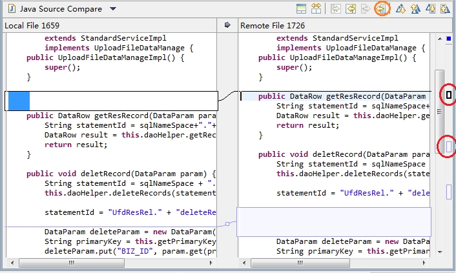This screenshot has height=273, width=456.
Task: Go to next change
Action: [x=430, y=9]
